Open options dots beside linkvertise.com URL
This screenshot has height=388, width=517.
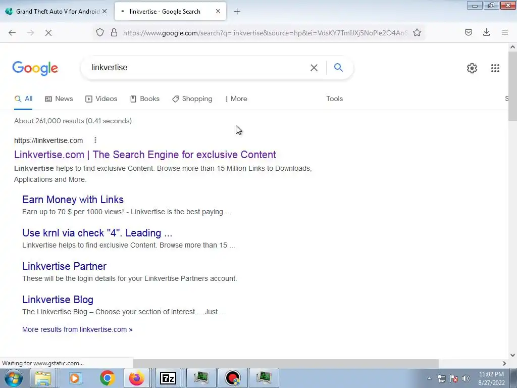click(x=95, y=140)
